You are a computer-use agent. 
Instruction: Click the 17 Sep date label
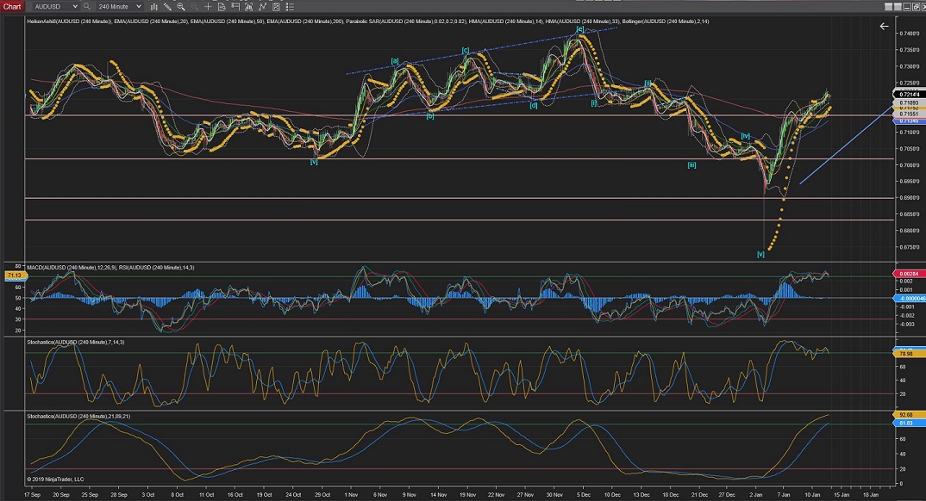32,494
